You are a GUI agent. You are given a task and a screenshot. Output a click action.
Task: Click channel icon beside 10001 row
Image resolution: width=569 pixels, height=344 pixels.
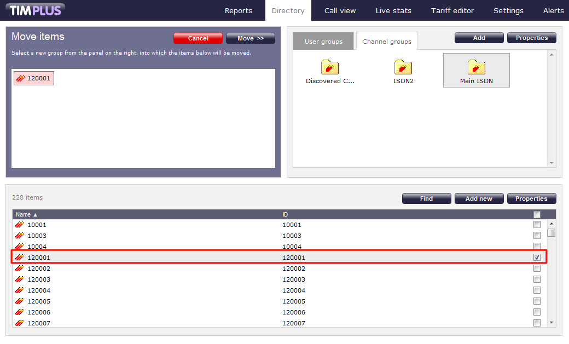pyautogui.click(x=20, y=225)
